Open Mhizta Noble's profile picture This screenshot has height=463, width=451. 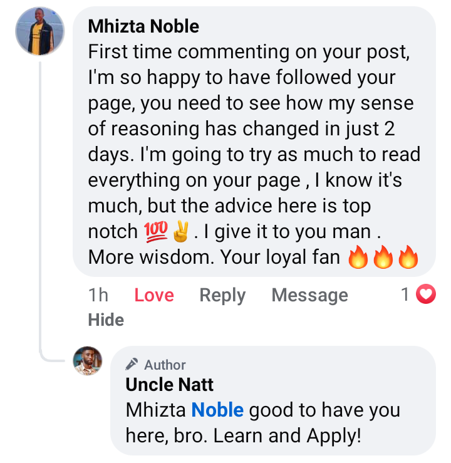39,31
